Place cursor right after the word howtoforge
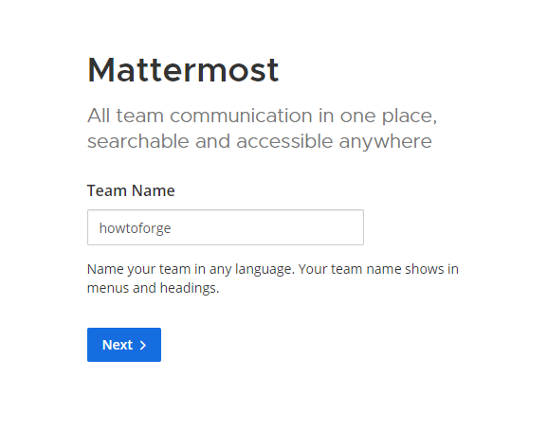The image size is (547, 431). [x=172, y=228]
